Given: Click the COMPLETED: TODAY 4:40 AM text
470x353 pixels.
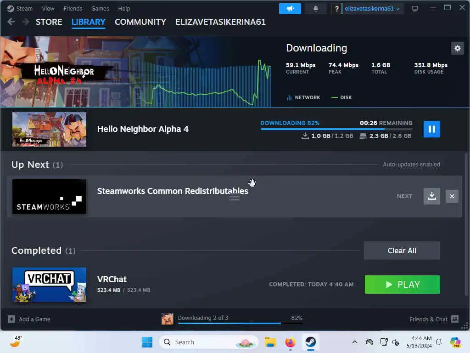Looking at the screenshot, I should coord(311,285).
